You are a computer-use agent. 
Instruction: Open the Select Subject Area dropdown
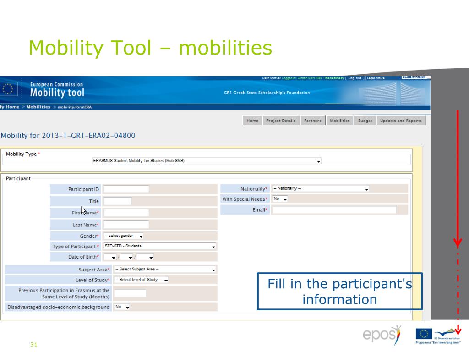[x=165, y=269]
